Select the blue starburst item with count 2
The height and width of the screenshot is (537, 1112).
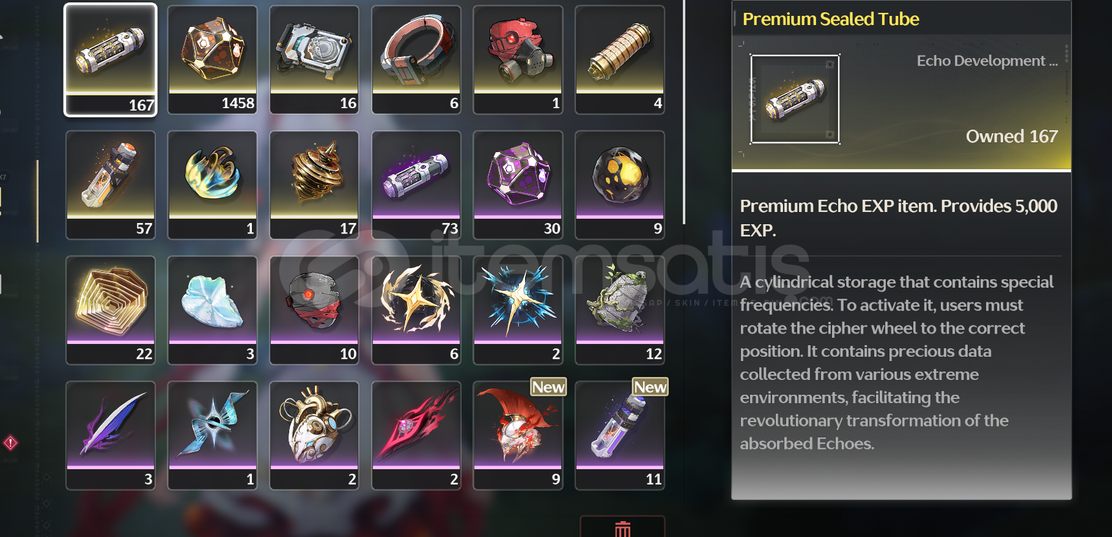coord(518,310)
